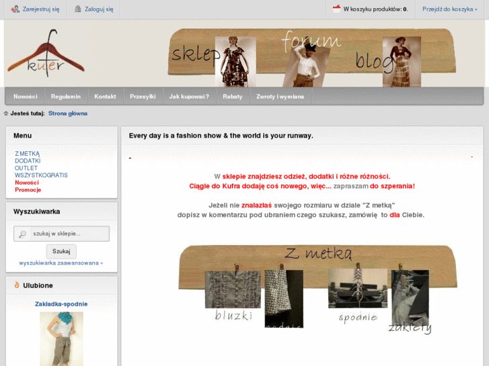Open Z METKĄ sidebar category
Viewport: 489px width, 366px height.
pos(28,154)
